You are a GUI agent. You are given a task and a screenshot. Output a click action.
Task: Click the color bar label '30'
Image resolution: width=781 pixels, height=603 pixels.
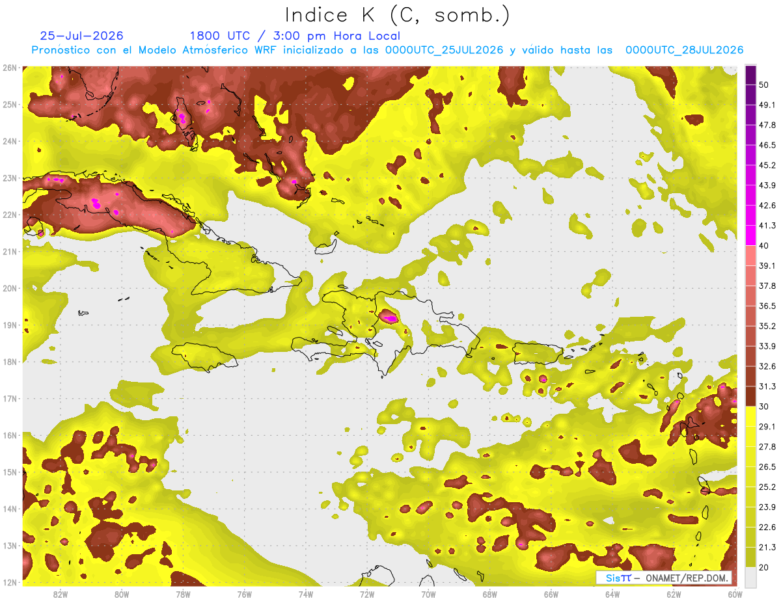click(765, 407)
